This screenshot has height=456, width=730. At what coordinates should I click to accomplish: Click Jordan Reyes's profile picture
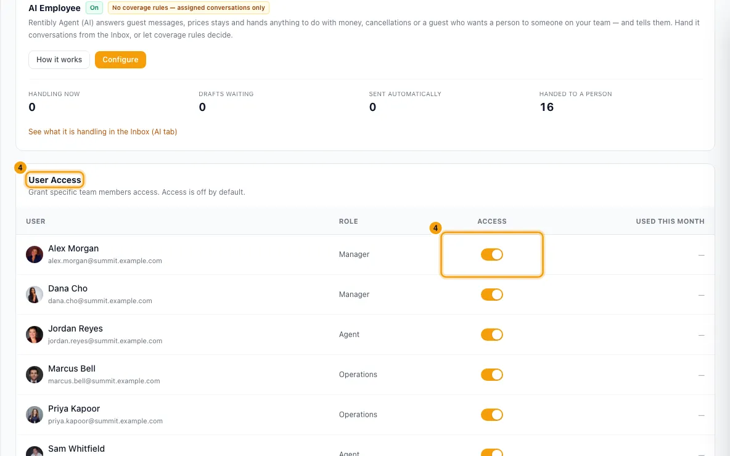click(35, 335)
